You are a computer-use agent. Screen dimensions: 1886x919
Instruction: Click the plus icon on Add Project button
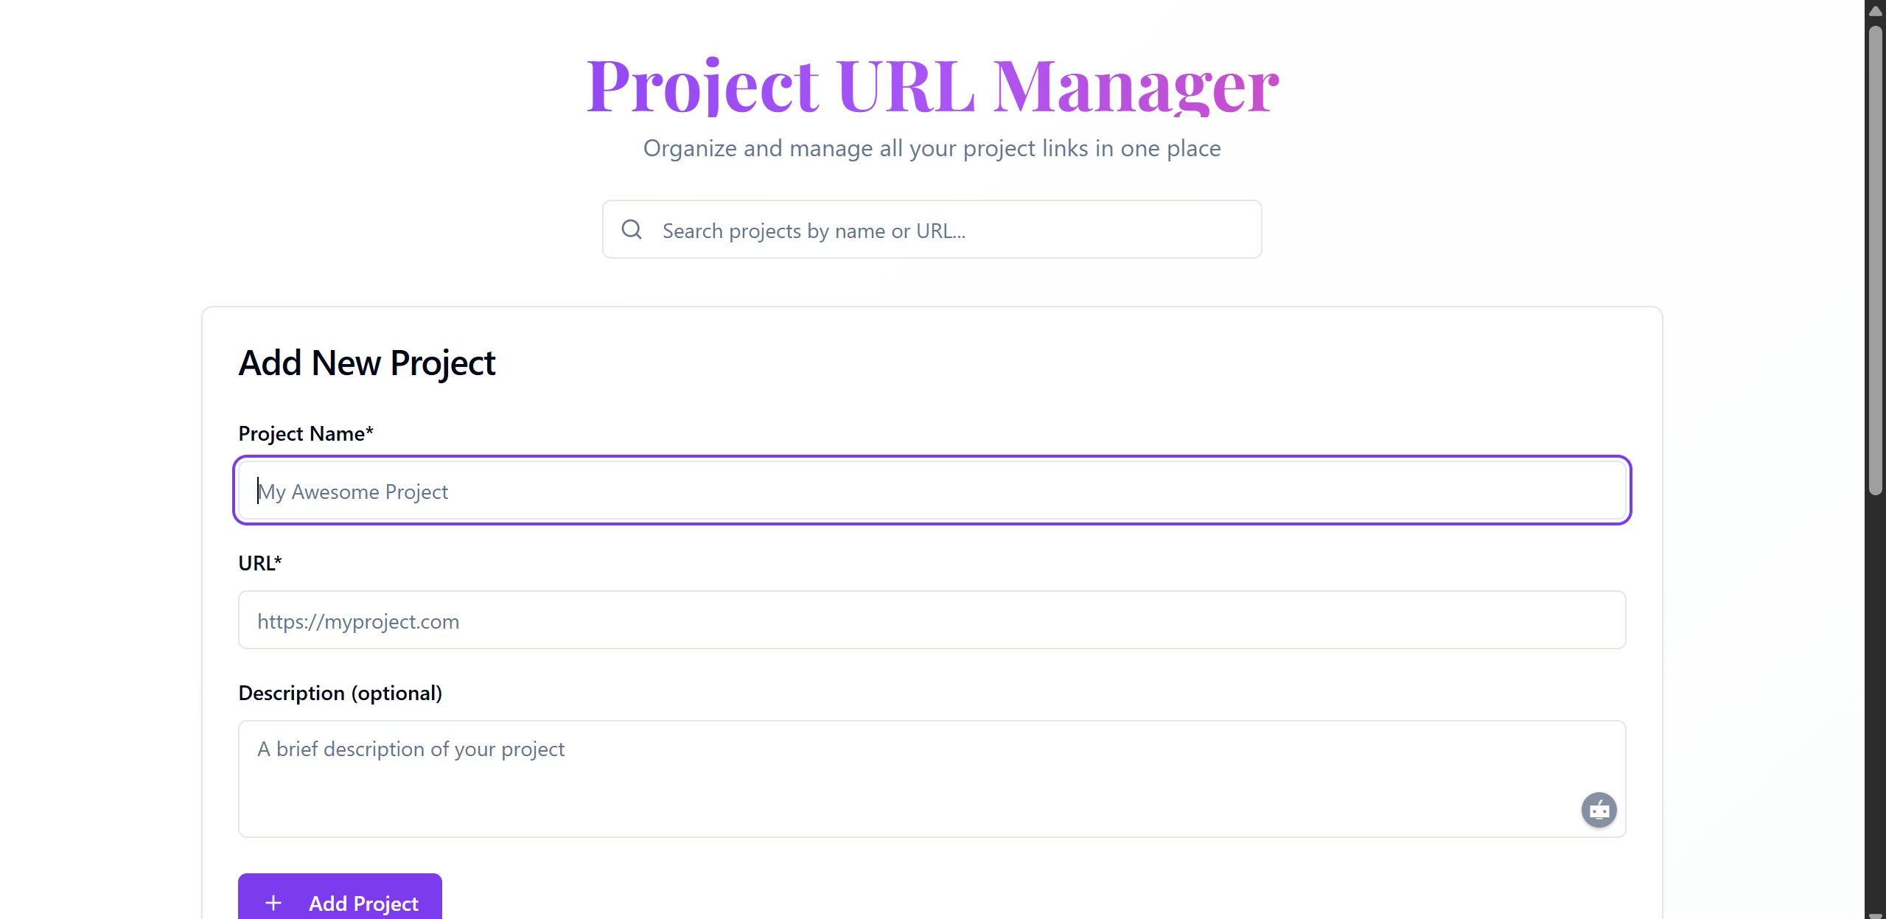[x=273, y=903]
